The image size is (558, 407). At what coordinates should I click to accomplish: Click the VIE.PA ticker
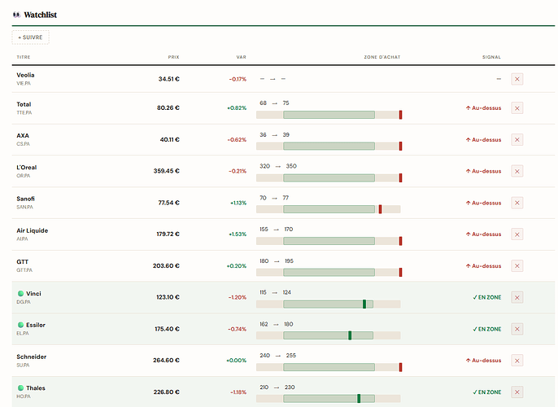(x=24, y=83)
